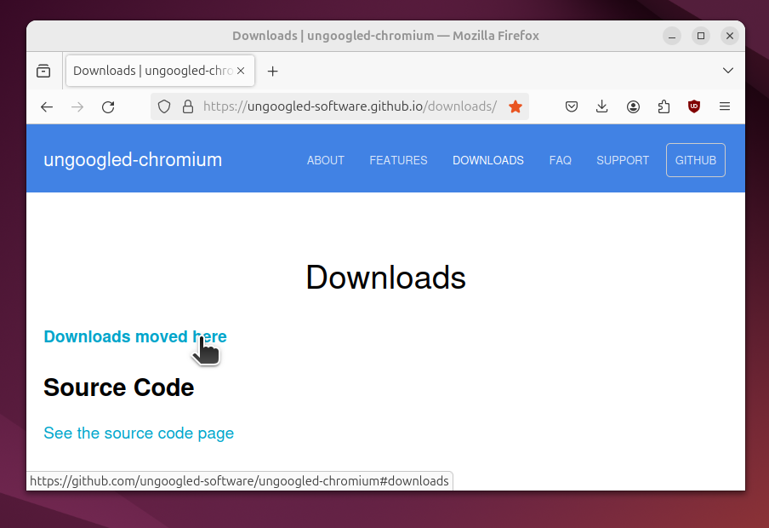Expand the list all tabs dropdown
Viewport: 769px width, 528px height.
pyautogui.click(x=728, y=71)
